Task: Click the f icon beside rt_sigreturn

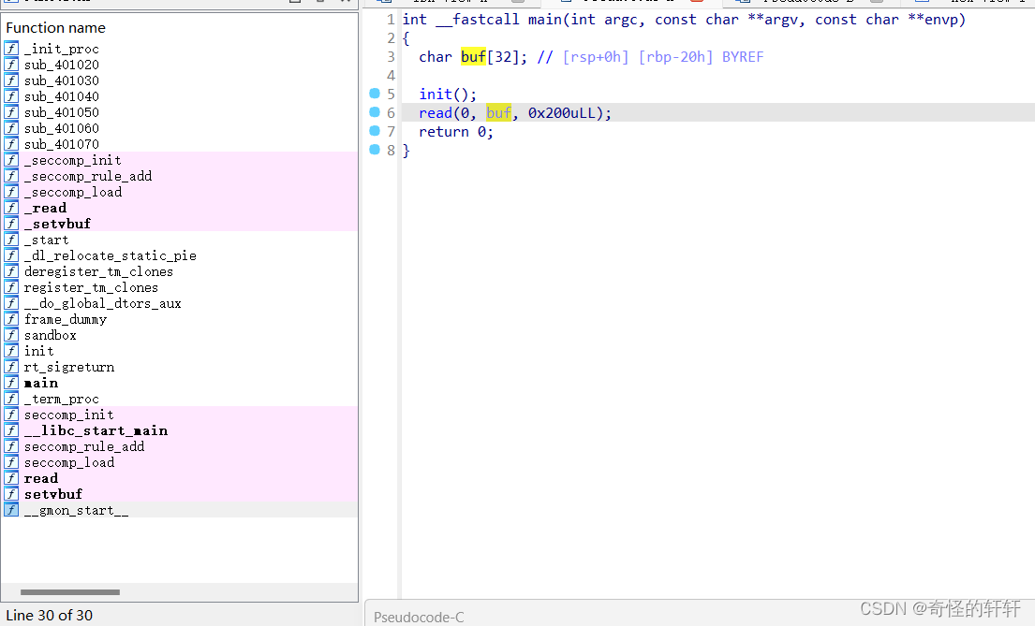Action: 10,367
